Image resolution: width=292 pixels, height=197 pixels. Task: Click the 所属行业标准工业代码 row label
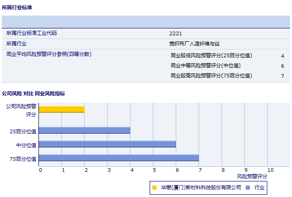point(32,33)
